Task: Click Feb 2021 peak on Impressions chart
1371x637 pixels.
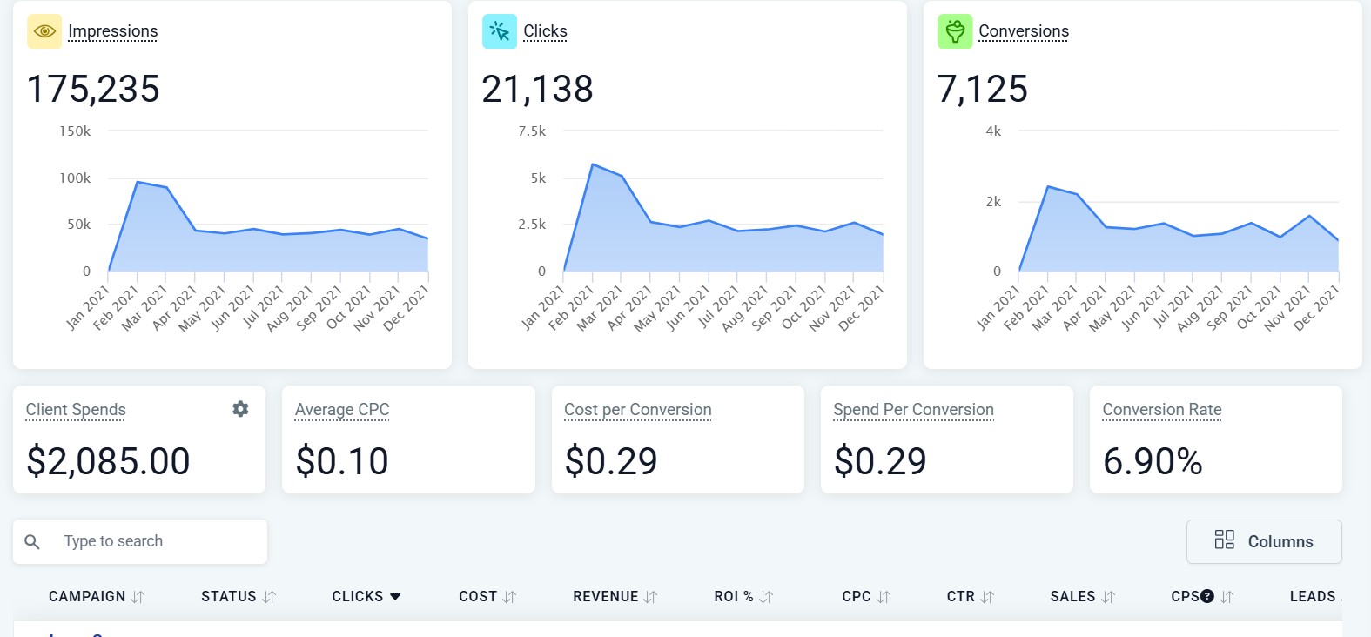Action: pos(138,182)
